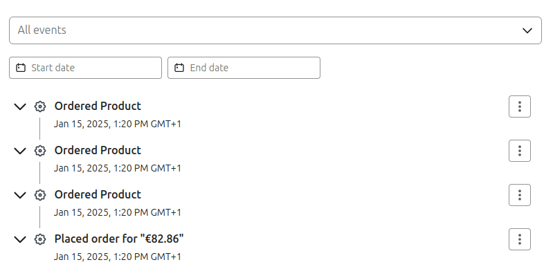Click gear icon beside Placed order event
Screen dimensions: 553x269
click(x=40, y=239)
